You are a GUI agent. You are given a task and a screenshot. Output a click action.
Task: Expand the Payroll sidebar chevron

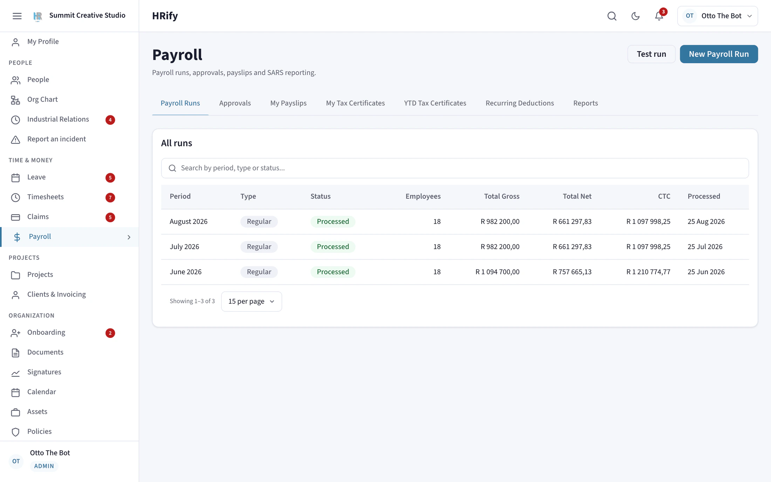pos(129,237)
